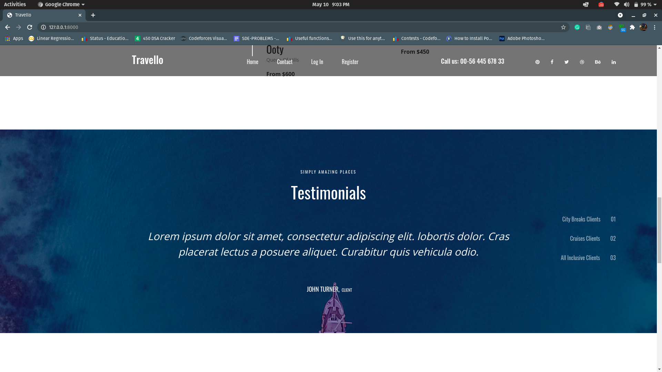The width and height of the screenshot is (662, 372).
Task: Select All Inclusive Clients testimonial
Action: (x=580, y=258)
